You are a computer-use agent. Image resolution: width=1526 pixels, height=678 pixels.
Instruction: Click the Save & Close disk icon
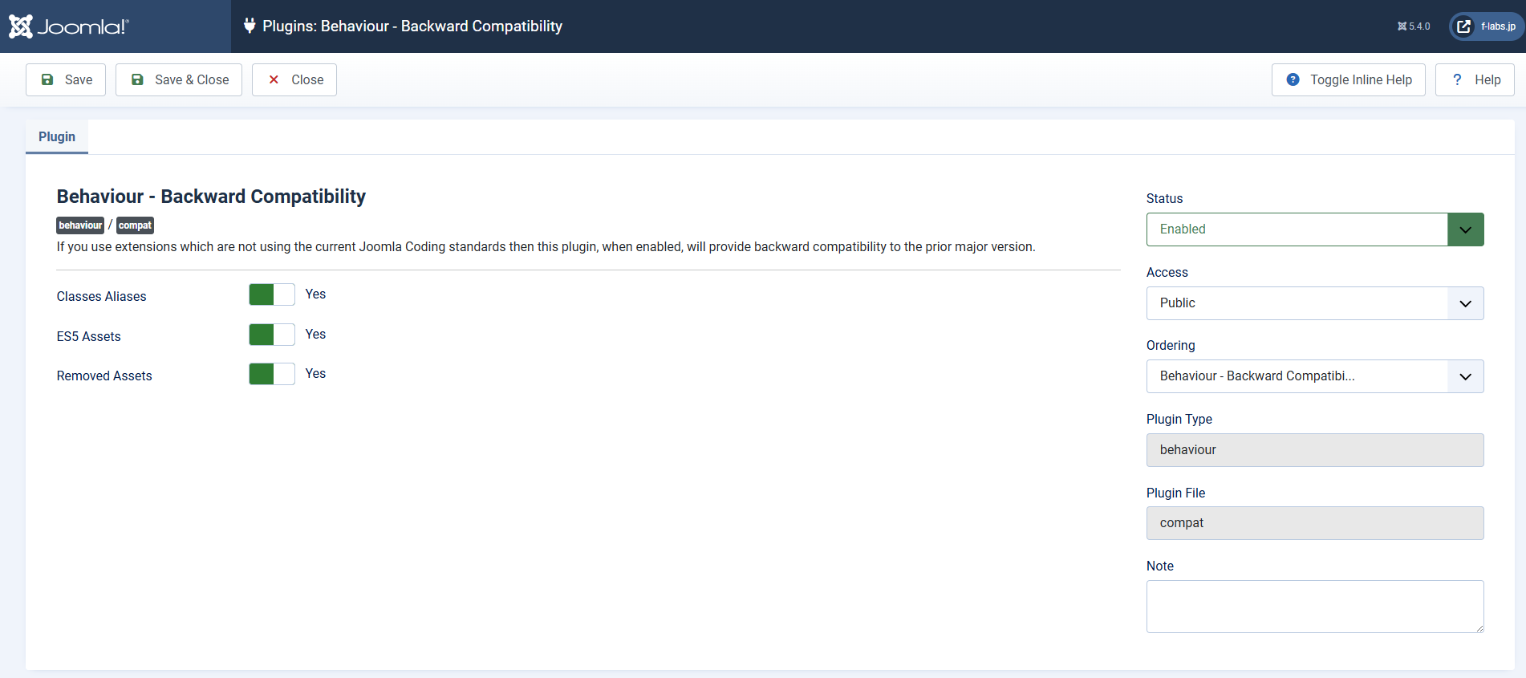(x=137, y=79)
